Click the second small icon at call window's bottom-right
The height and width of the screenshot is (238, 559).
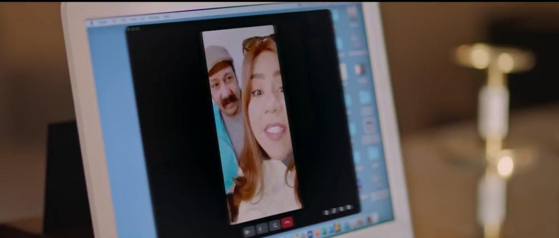click(334, 211)
